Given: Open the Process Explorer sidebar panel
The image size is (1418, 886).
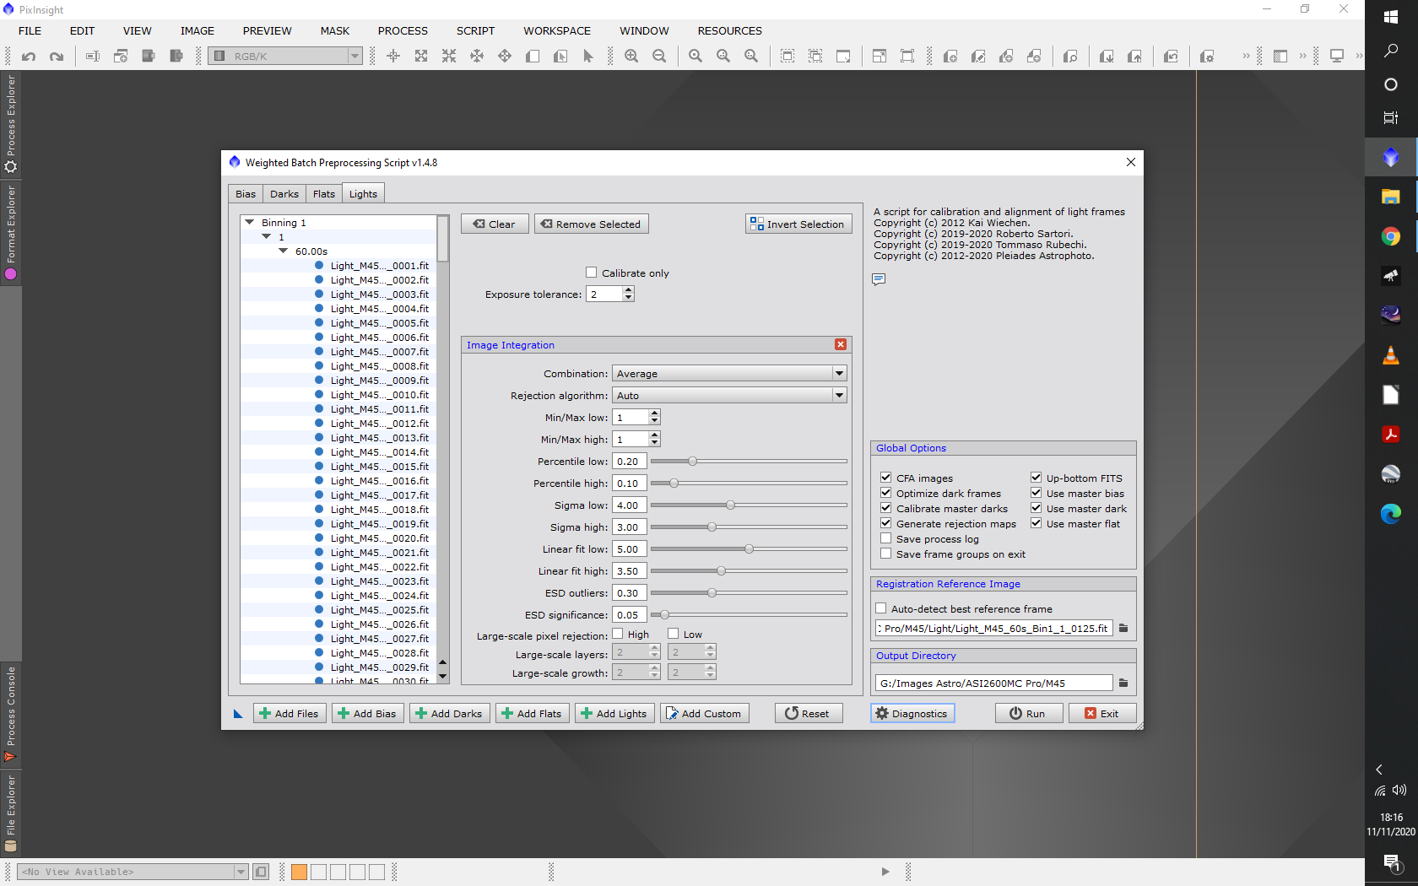Looking at the screenshot, I should pyautogui.click(x=11, y=127).
